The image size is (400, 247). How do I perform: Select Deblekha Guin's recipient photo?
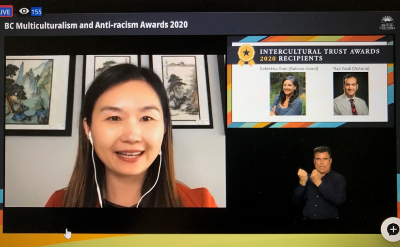[288, 93]
